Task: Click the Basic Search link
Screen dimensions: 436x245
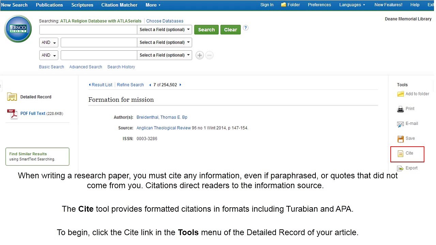Action: coord(51,67)
